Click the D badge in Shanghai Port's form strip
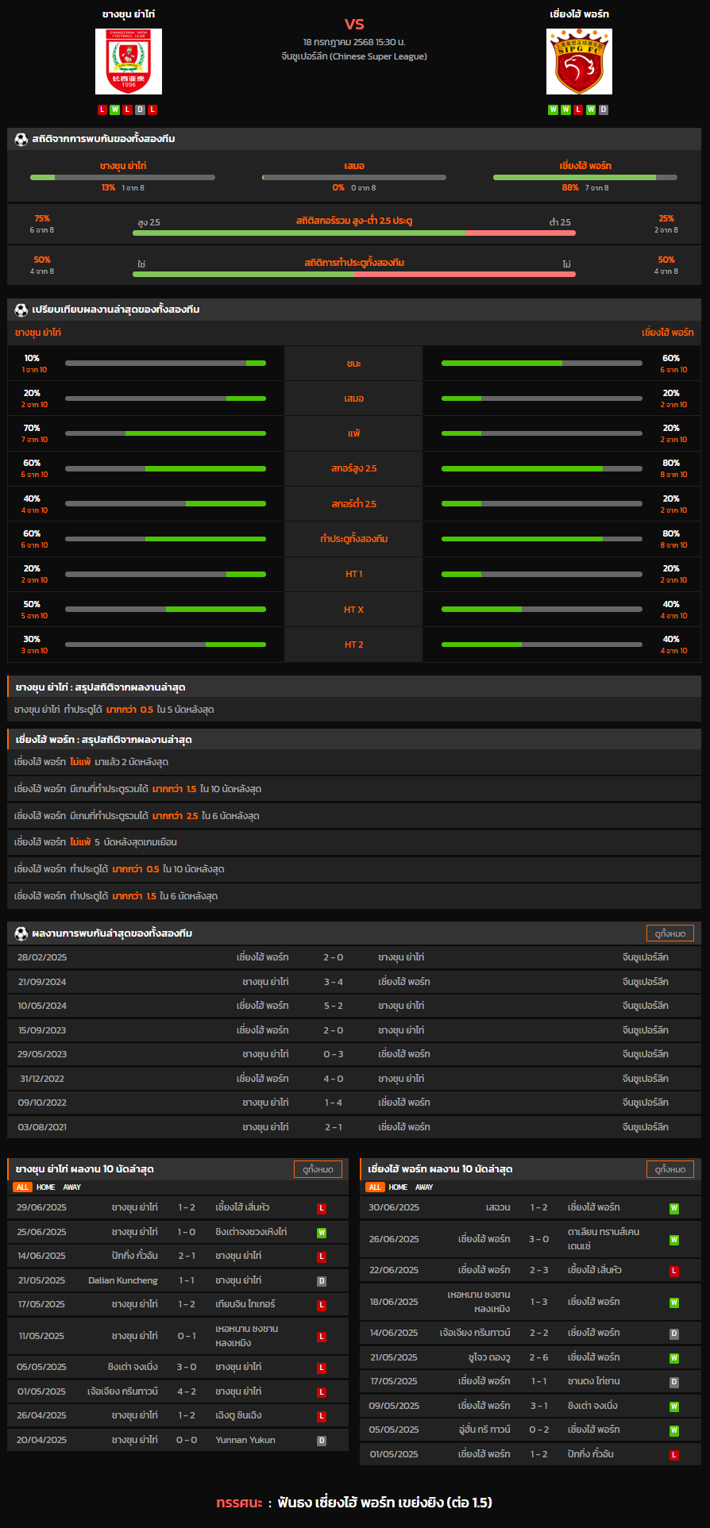710x1528 pixels. 604,110
